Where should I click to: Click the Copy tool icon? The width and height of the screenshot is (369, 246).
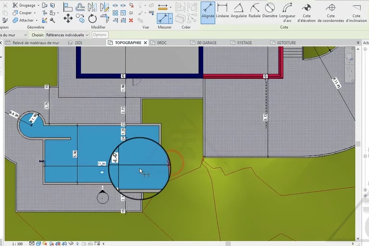pos(80,18)
